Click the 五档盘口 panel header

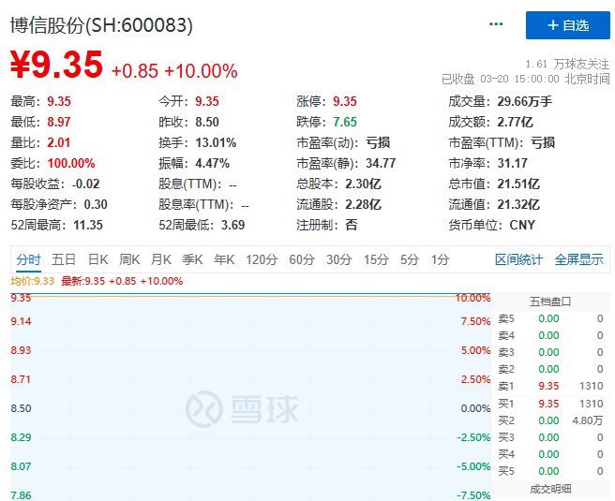click(550, 302)
